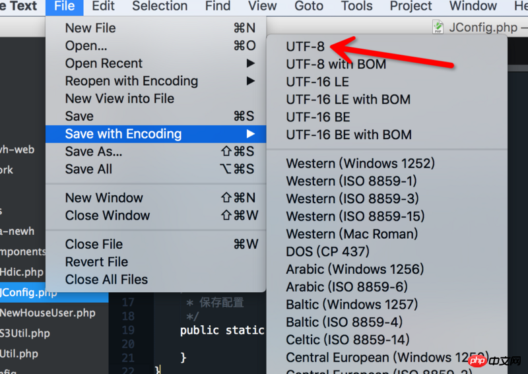The height and width of the screenshot is (374, 528).
Task: Select Arabic (Windows 1256) encoding
Action: [x=354, y=269]
